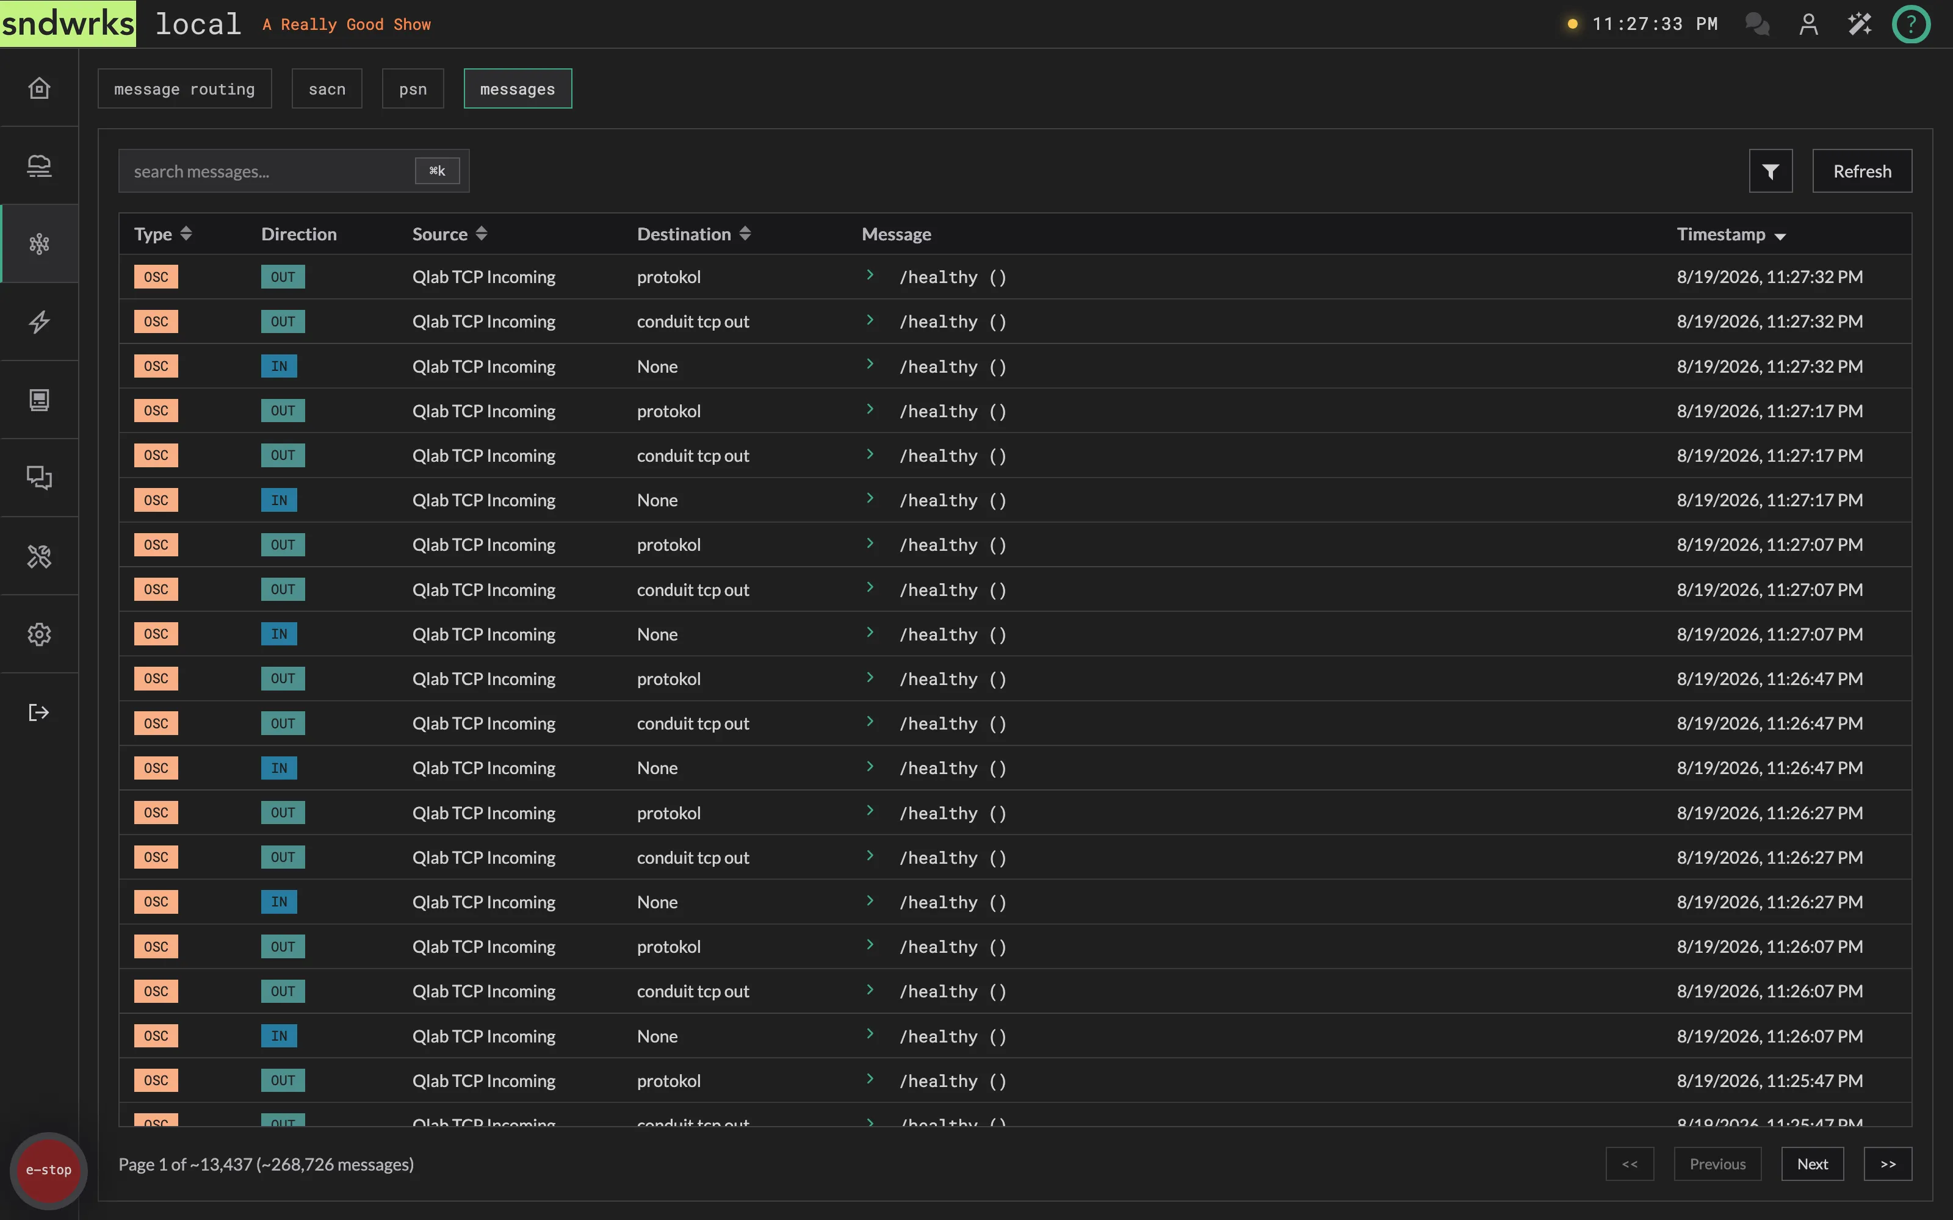The image size is (1953, 1220).
Task: Click the OUT badge in 11:26:47 conduit row
Action: tap(283, 723)
